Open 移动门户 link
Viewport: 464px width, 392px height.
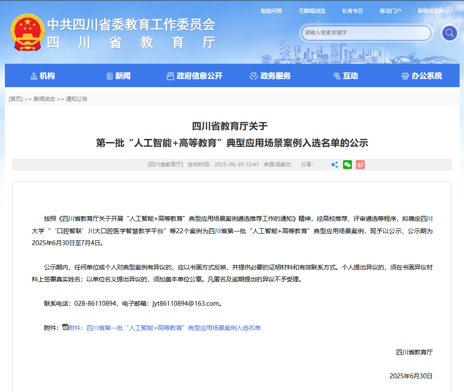pos(390,11)
